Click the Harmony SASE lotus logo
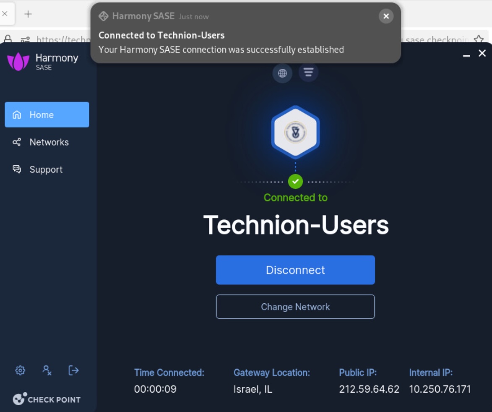Image resolution: width=492 pixels, height=412 pixels. pos(18,61)
